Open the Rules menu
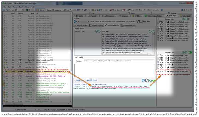The height and width of the screenshot is (117, 199). (15, 7)
